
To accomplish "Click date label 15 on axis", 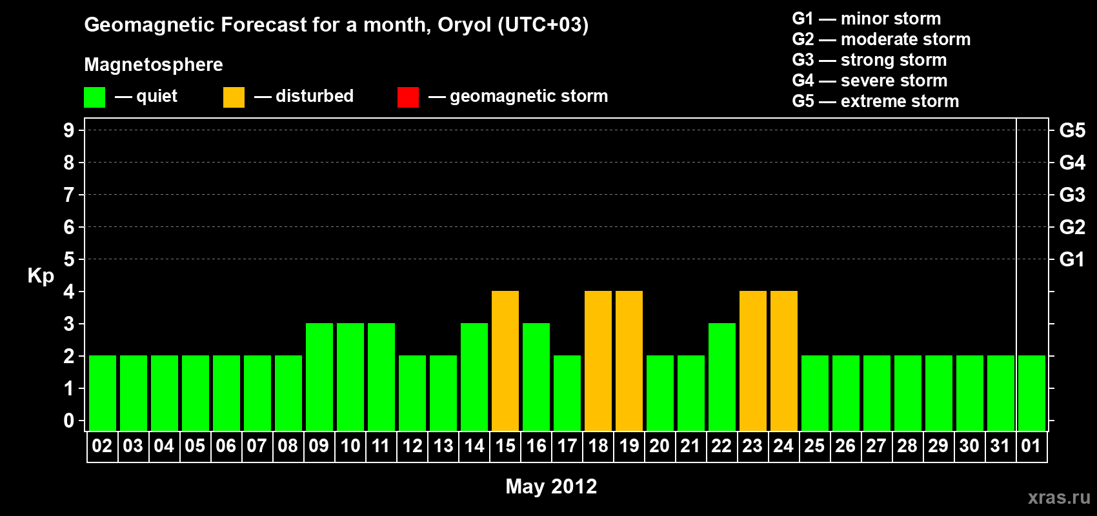I will click(x=505, y=446).
